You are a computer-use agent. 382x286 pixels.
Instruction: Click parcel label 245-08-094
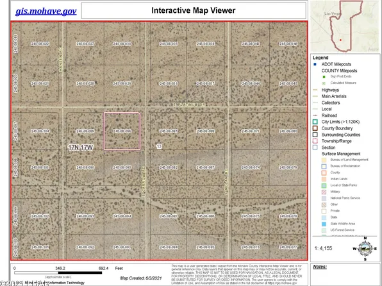pos(122,216)
